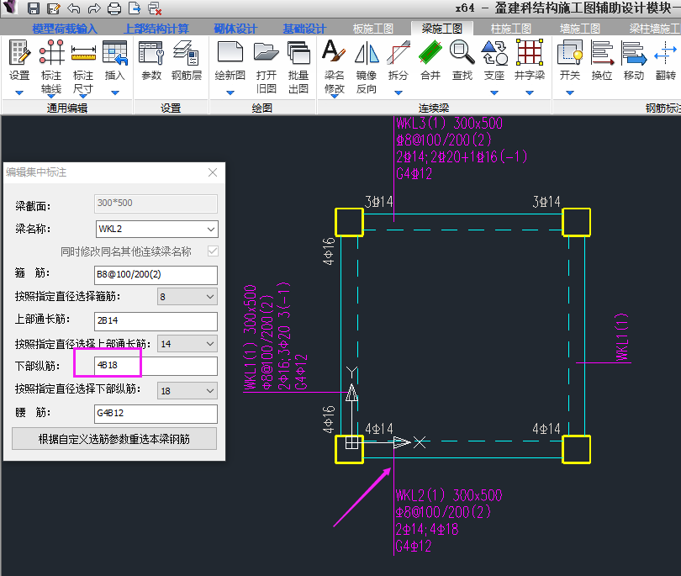Click the 插入 table insert tool

coord(114,61)
